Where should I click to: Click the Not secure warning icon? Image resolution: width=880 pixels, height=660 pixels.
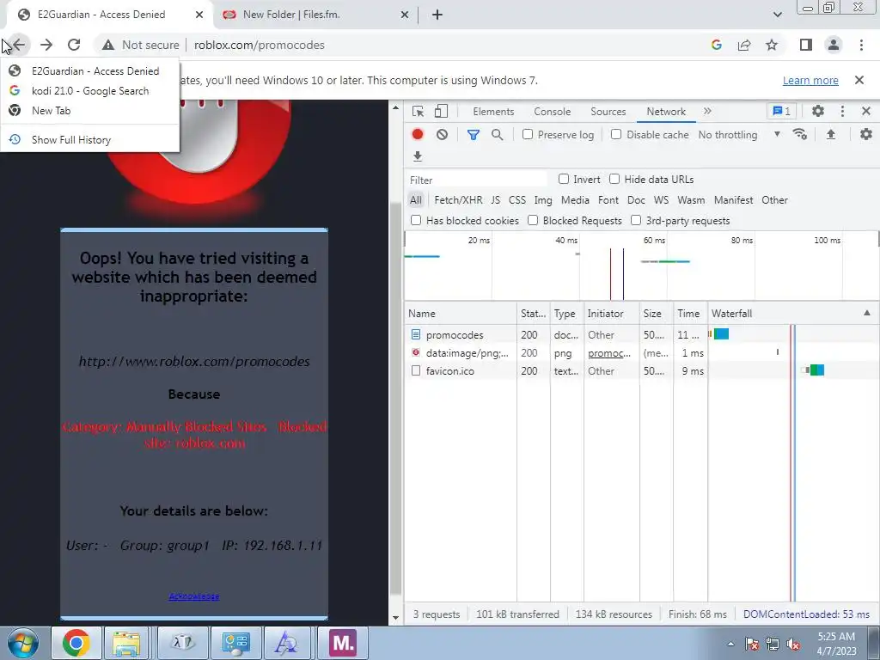coord(108,45)
